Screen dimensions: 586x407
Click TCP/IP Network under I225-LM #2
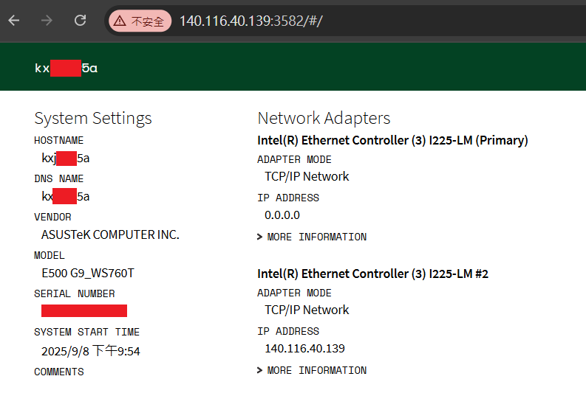(x=307, y=310)
